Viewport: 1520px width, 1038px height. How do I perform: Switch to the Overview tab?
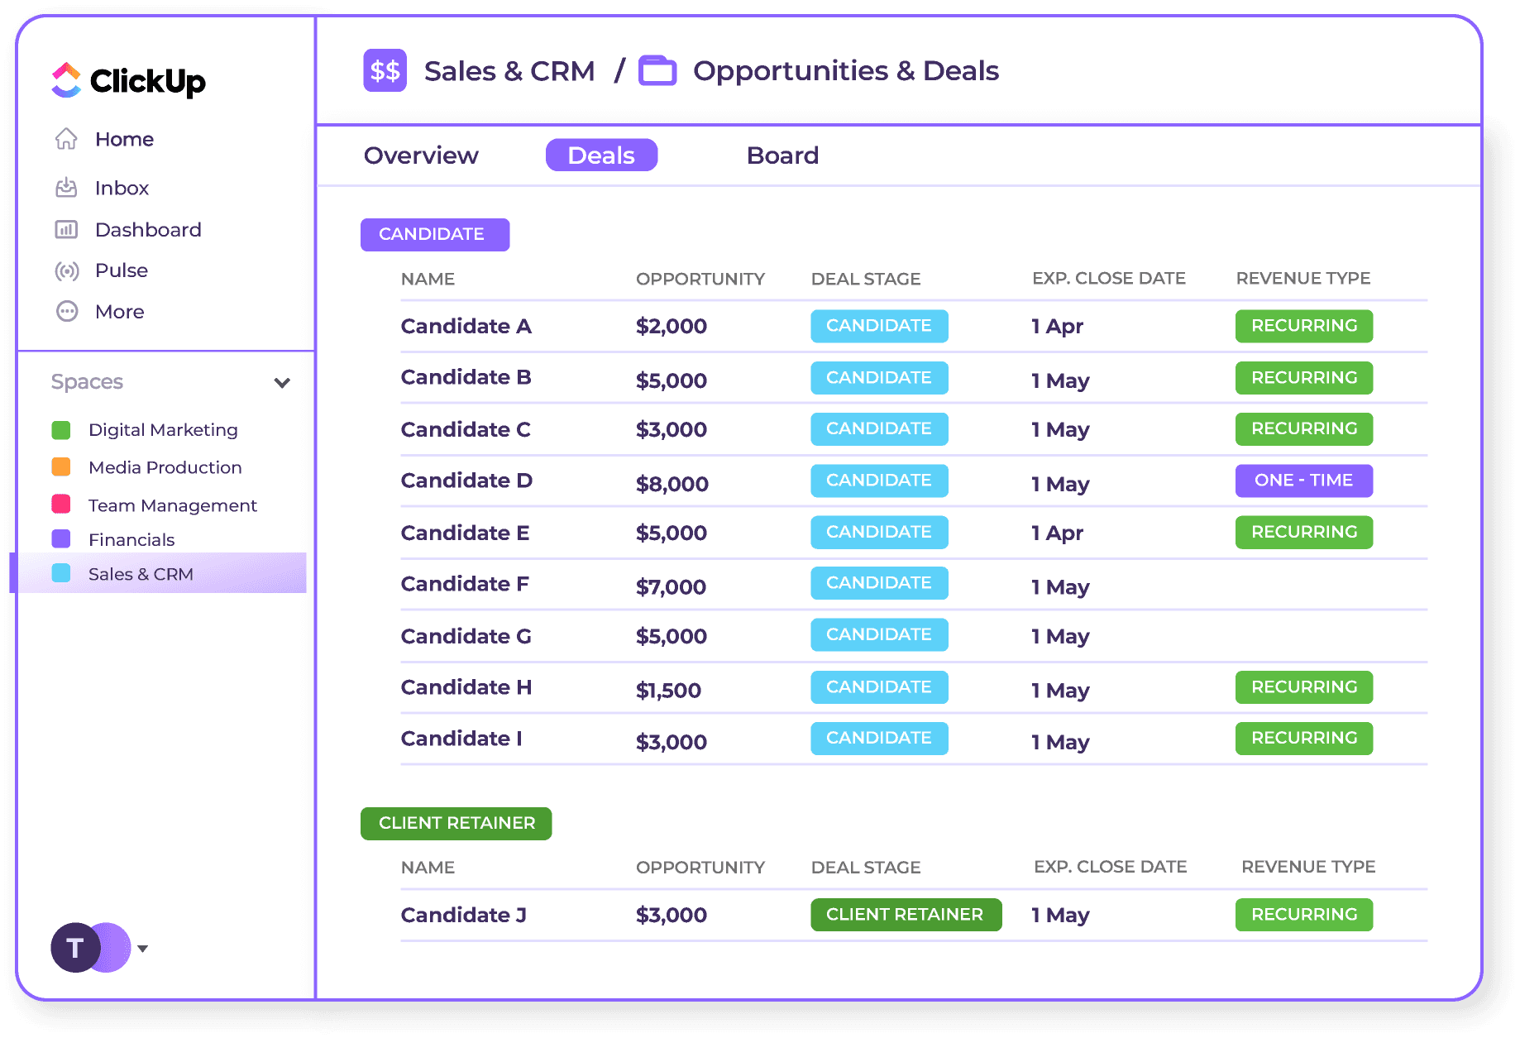(x=421, y=155)
